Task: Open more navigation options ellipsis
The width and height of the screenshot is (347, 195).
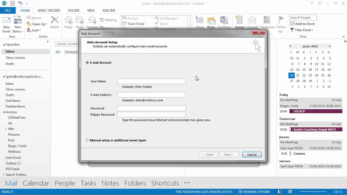Action: click(x=187, y=183)
